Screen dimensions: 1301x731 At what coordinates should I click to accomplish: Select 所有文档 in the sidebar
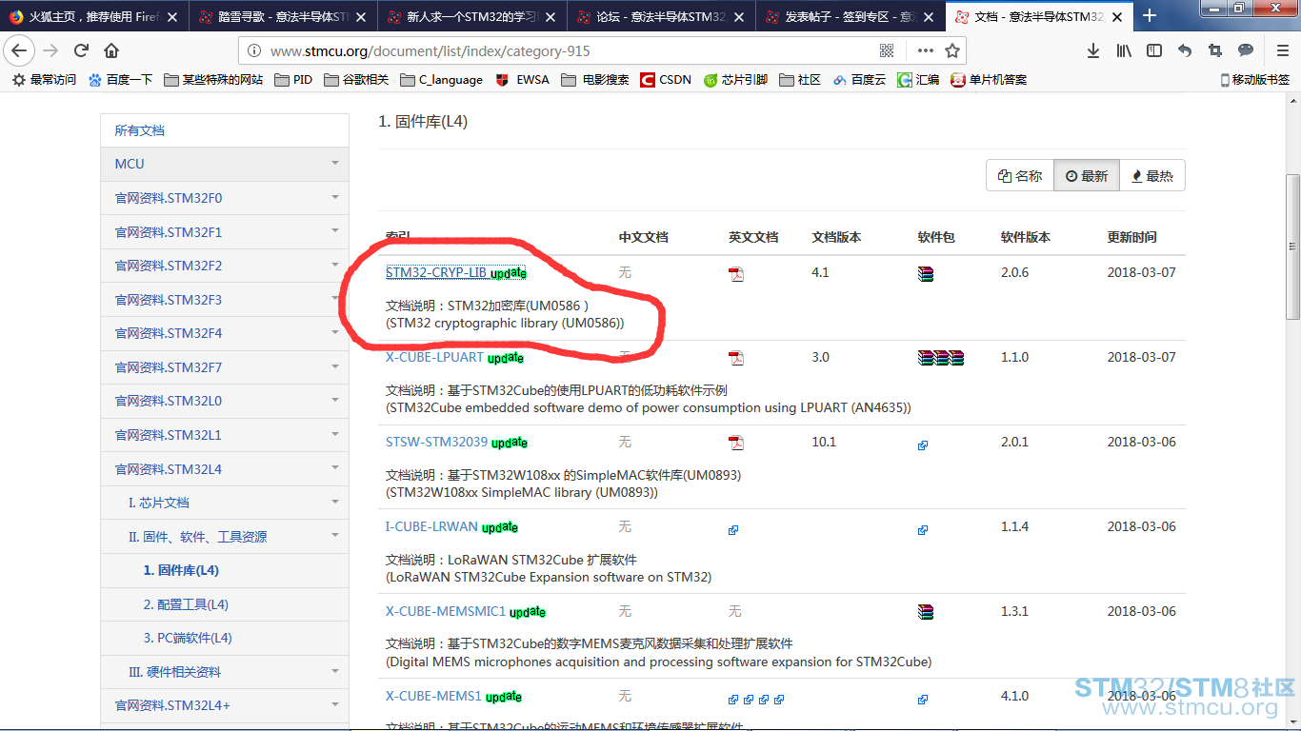coord(225,130)
